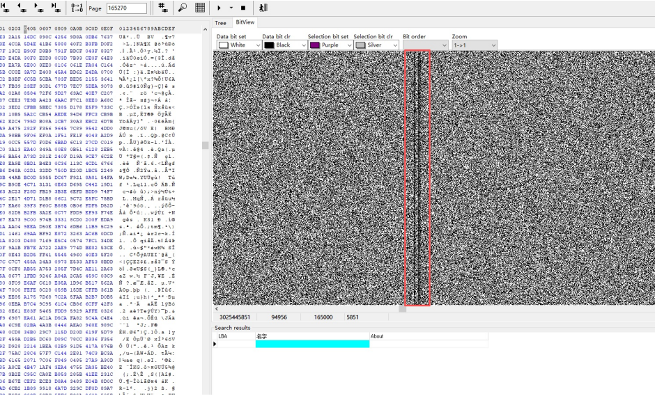Screen dimensions: 655x403
Task: Click hex value 7637 in the first row
Action: [107, 37]
